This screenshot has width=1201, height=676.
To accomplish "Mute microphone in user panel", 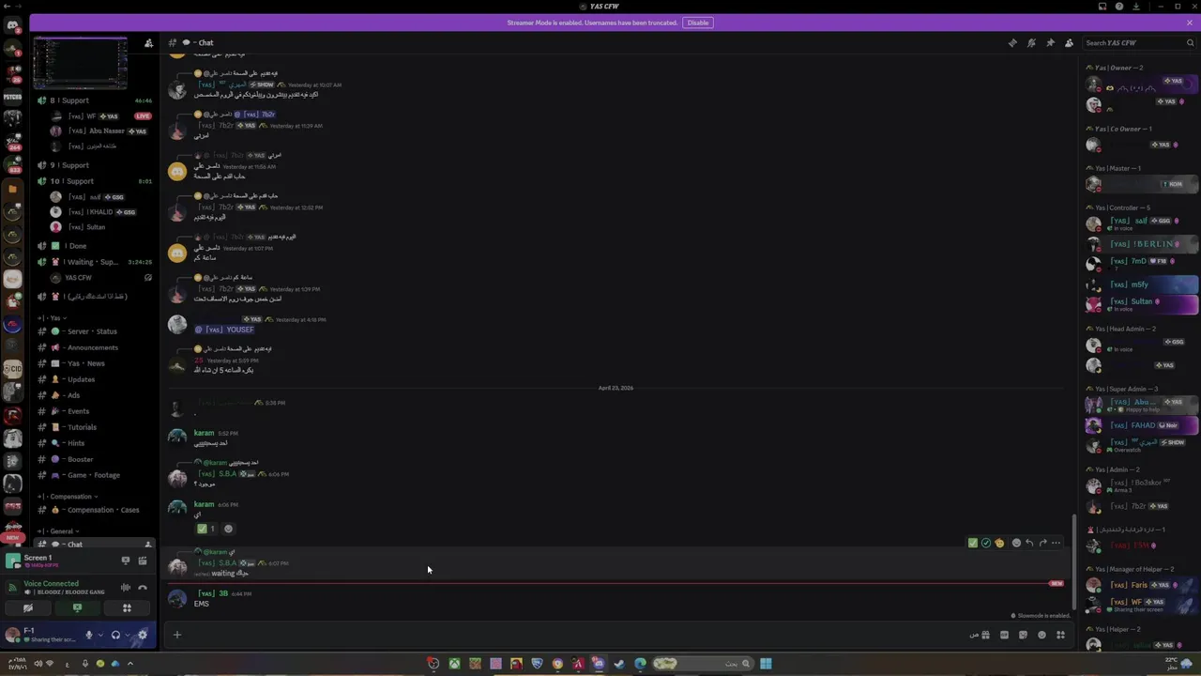I will point(89,635).
